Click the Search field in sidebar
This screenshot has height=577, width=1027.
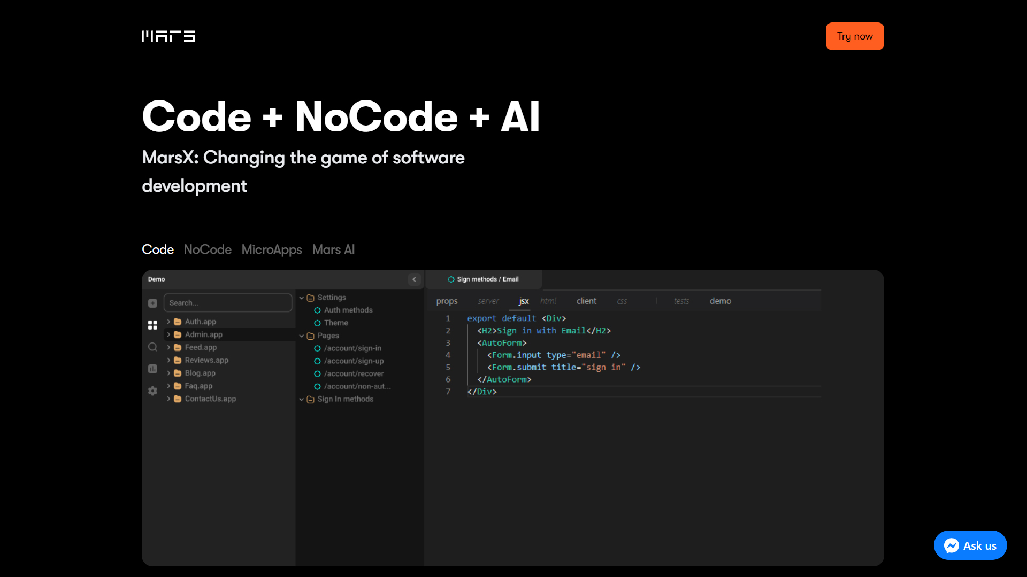click(228, 303)
